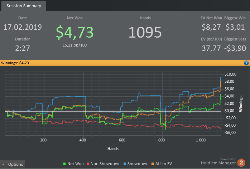Image resolution: width=250 pixels, height=169 pixels.
Task: Click the EV Net Won value $8,27
Action: (211, 27)
